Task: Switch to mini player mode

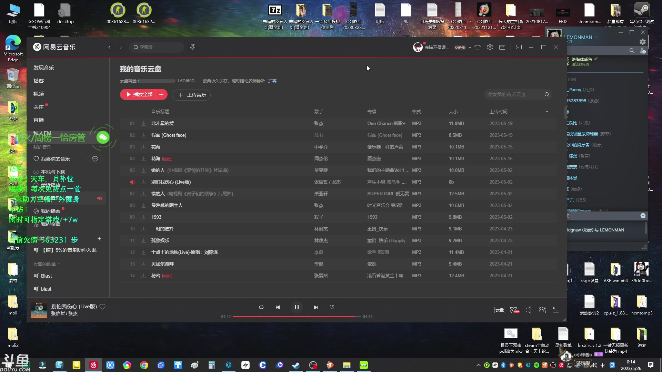Action: click(519, 47)
